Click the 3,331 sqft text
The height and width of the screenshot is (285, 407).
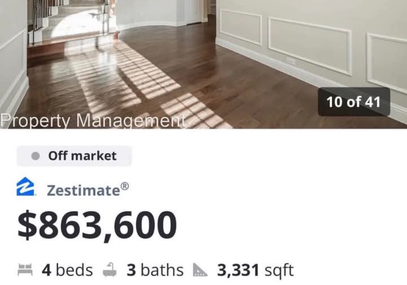click(255, 271)
